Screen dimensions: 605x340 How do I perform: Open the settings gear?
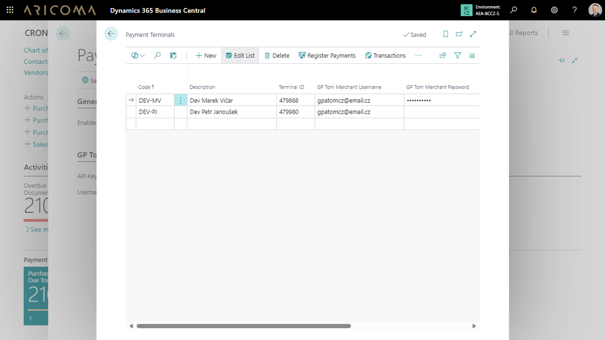coord(554,10)
